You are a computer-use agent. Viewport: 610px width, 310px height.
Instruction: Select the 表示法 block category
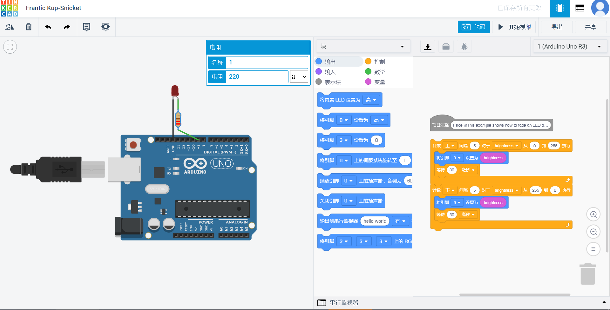coord(328,82)
